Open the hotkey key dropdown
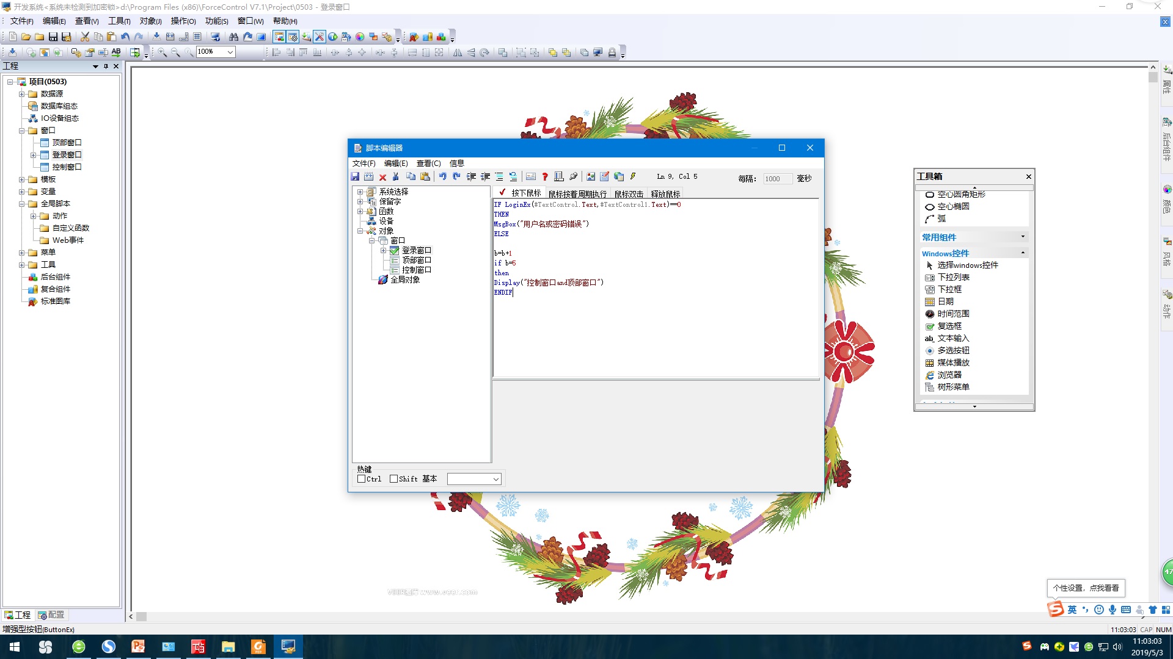The width and height of the screenshot is (1173, 659). [x=495, y=479]
